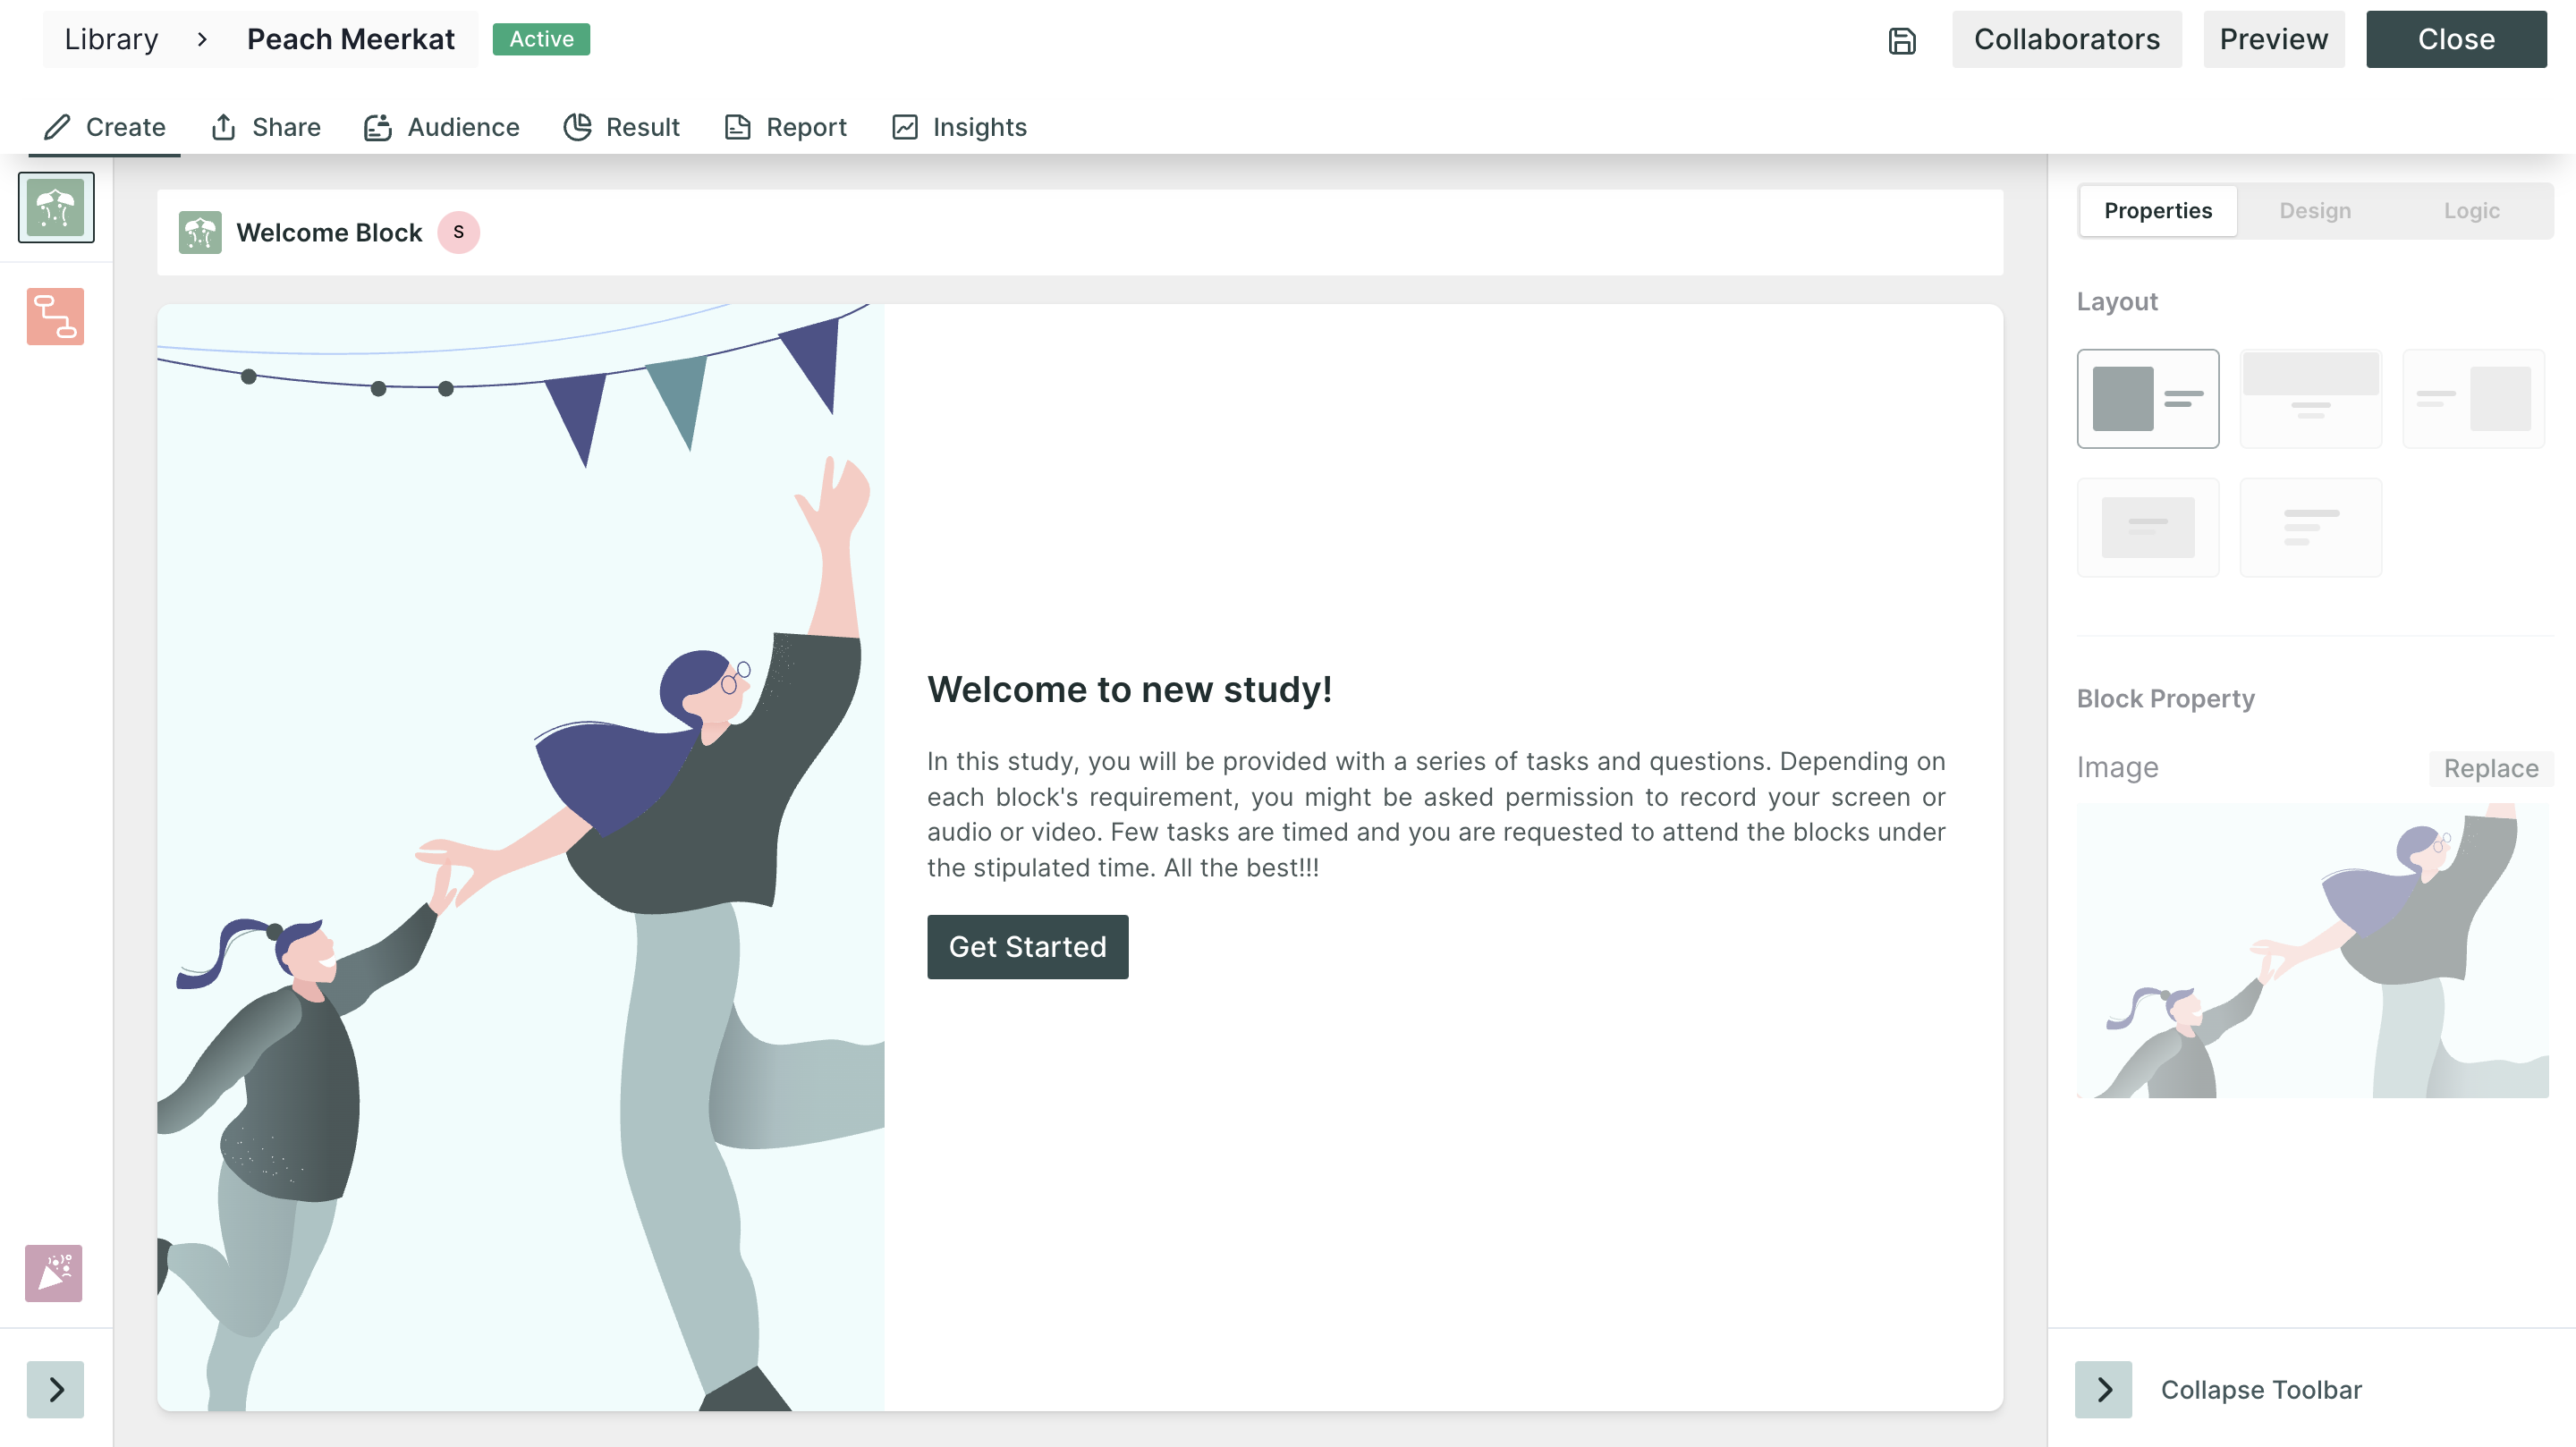
Task: Select the Properties panel tab
Action: pyautogui.click(x=2157, y=211)
